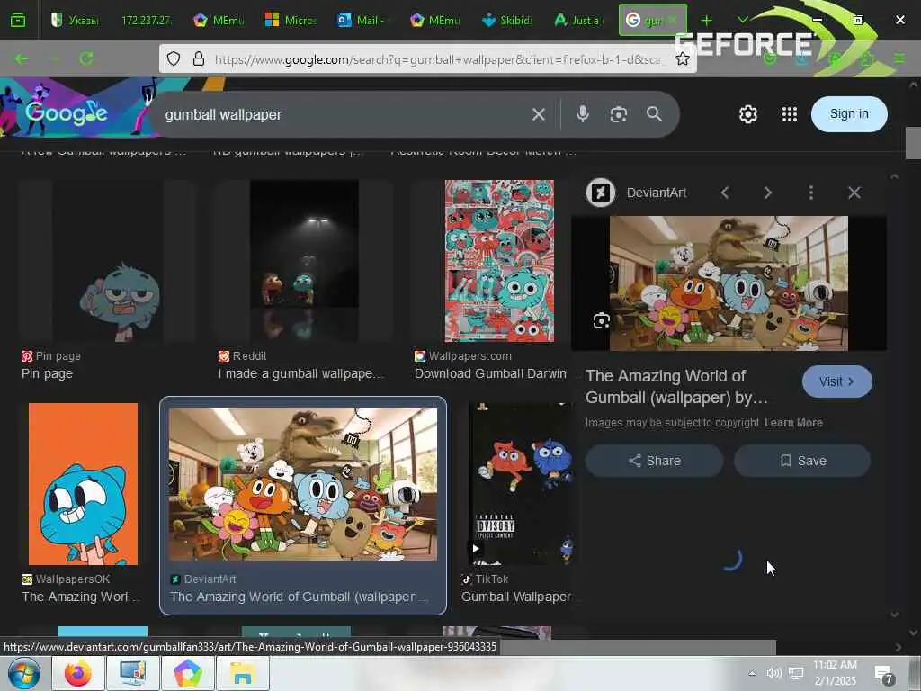Image resolution: width=921 pixels, height=691 pixels.
Task: Open the Learn More copyright link
Action: (x=793, y=423)
